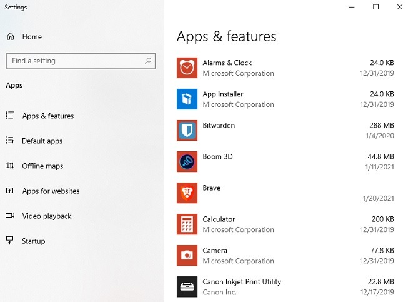Click Boom 3D's 1/11/2021 date
The image size is (406, 302).
[x=380, y=167]
